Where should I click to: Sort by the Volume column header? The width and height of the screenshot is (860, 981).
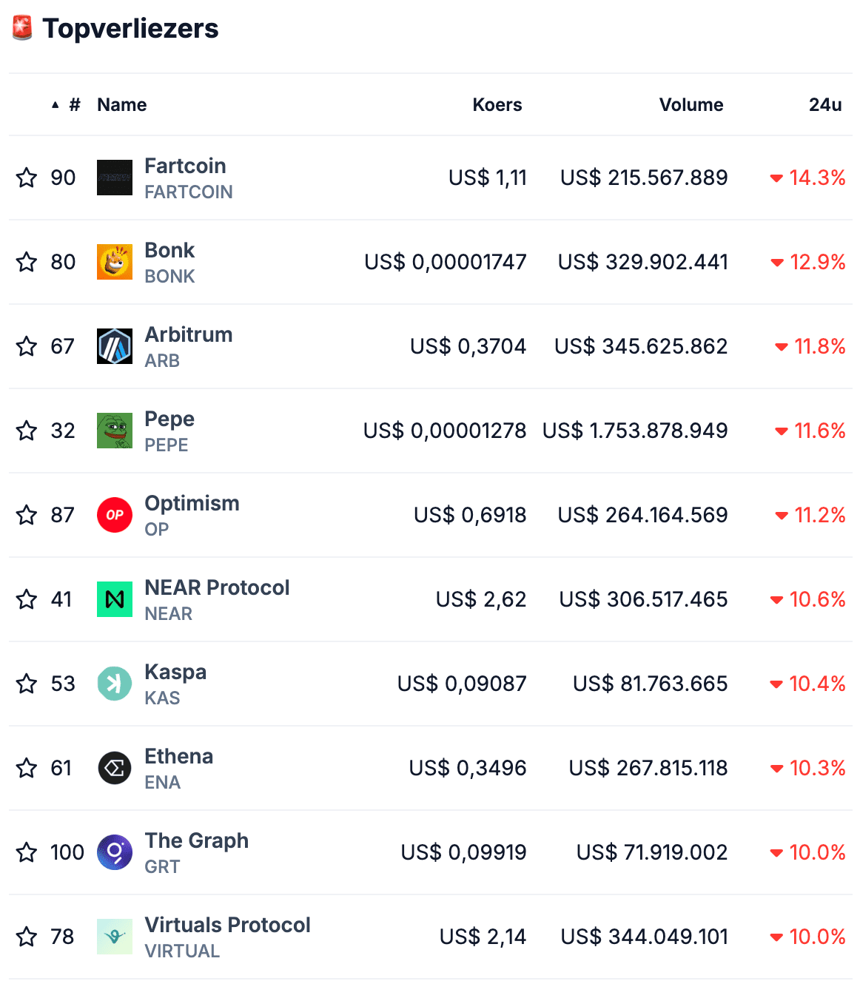pos(691,105)
